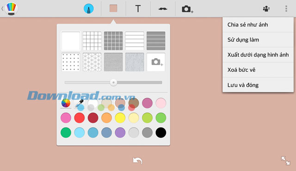
Task: Open the three-dot overflow menu
Action: click(x=286, y=9)
